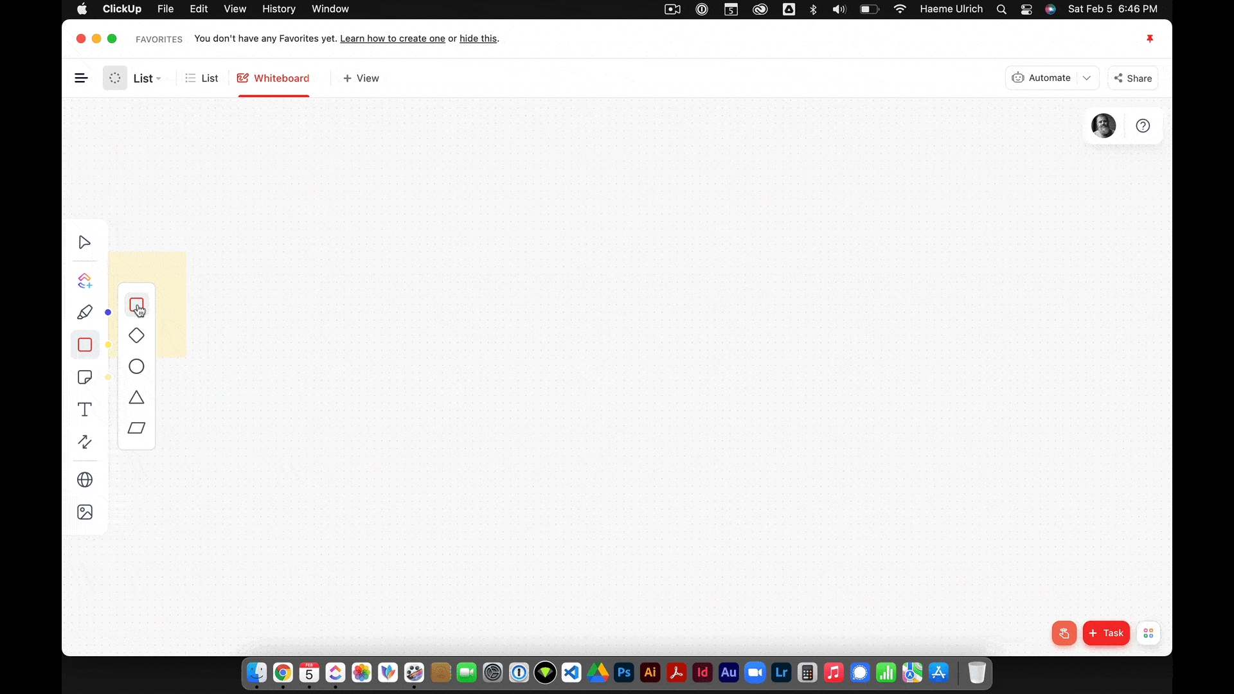Click the blue pen color dot
1234x694 pixels.
coord(108,312)
